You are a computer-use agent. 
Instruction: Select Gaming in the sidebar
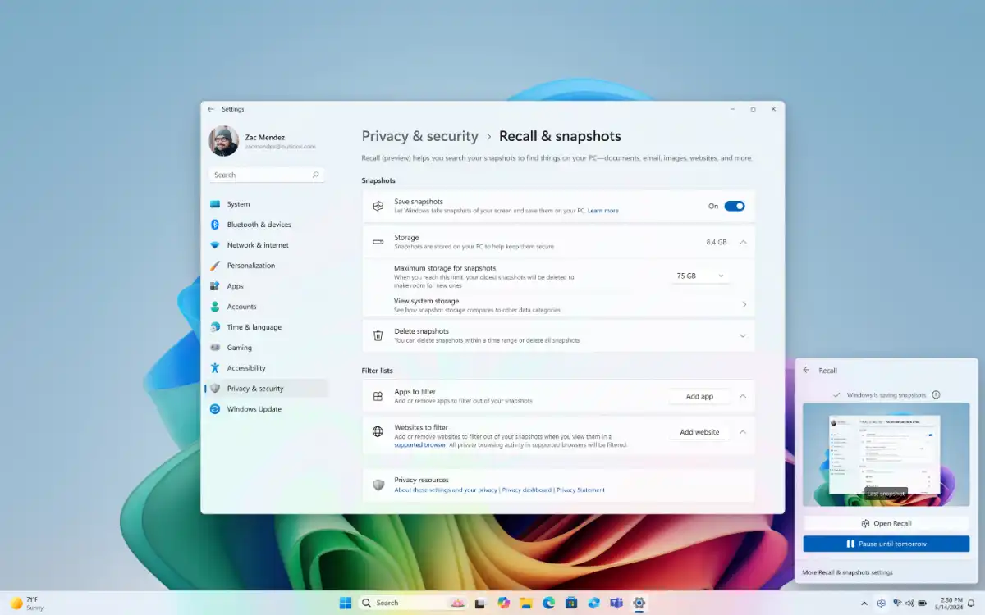[266, 348]
